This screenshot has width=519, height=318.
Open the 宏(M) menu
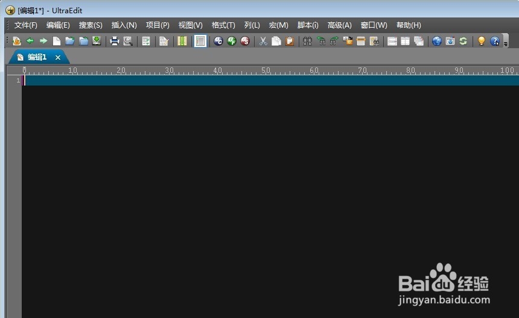click(278, 25)
